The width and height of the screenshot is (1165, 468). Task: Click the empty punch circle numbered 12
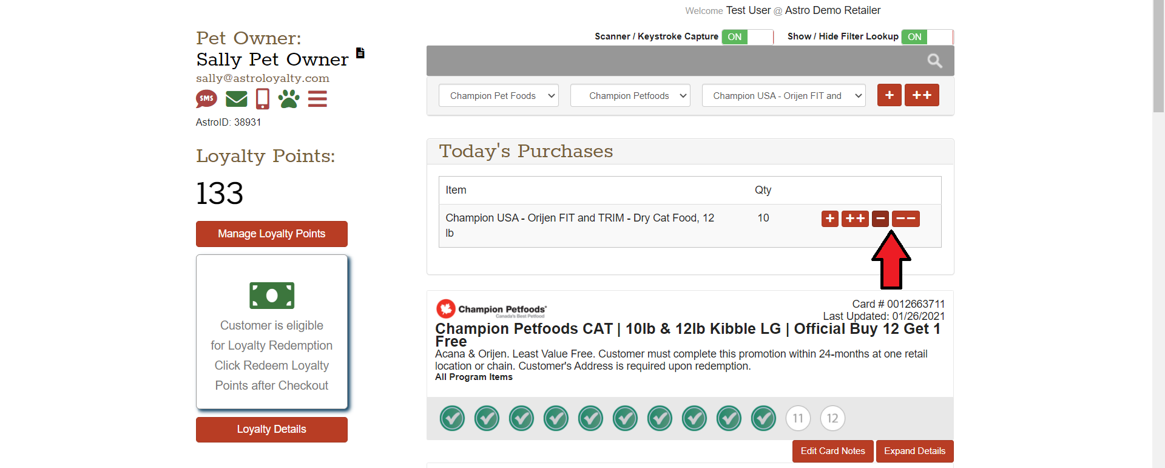click(832, 418)
